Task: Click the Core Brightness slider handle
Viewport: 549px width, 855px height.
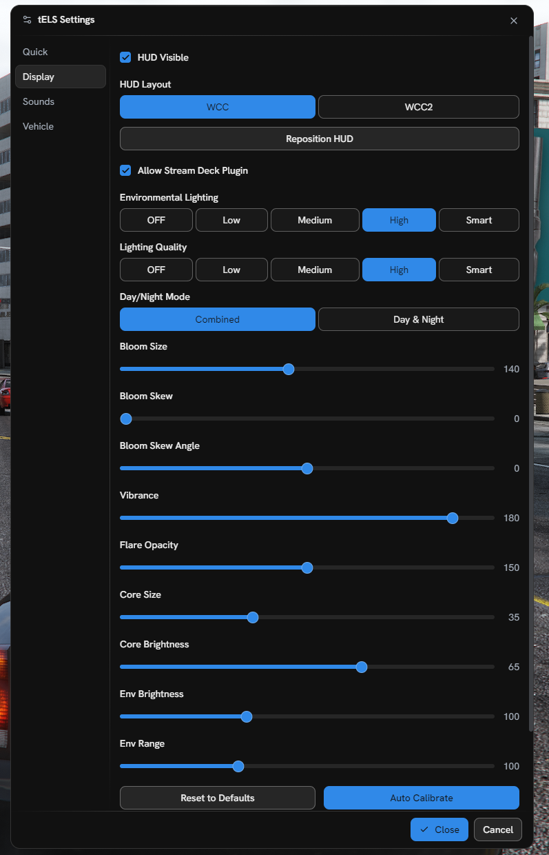Action: pyautogui.click(x=362, y=667)
